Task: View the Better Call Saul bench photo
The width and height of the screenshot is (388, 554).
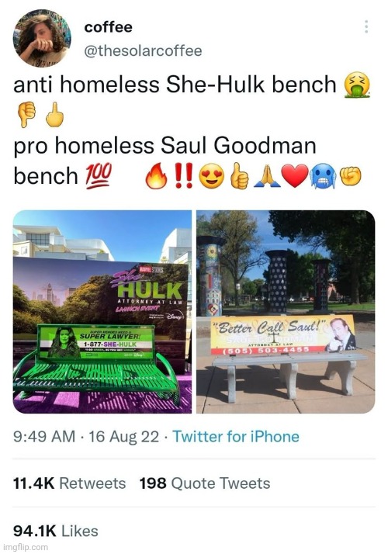Action: 286,312
